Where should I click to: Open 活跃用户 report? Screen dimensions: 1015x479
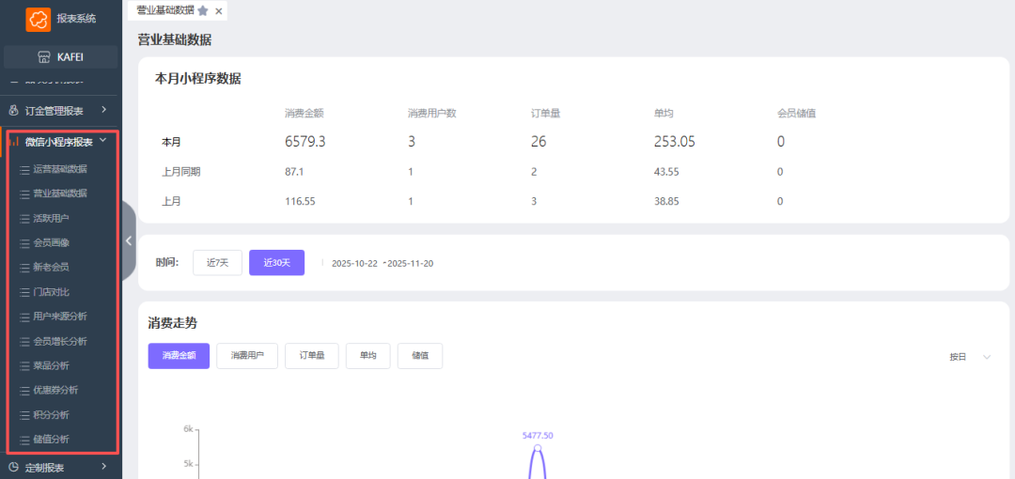[51, 219]
